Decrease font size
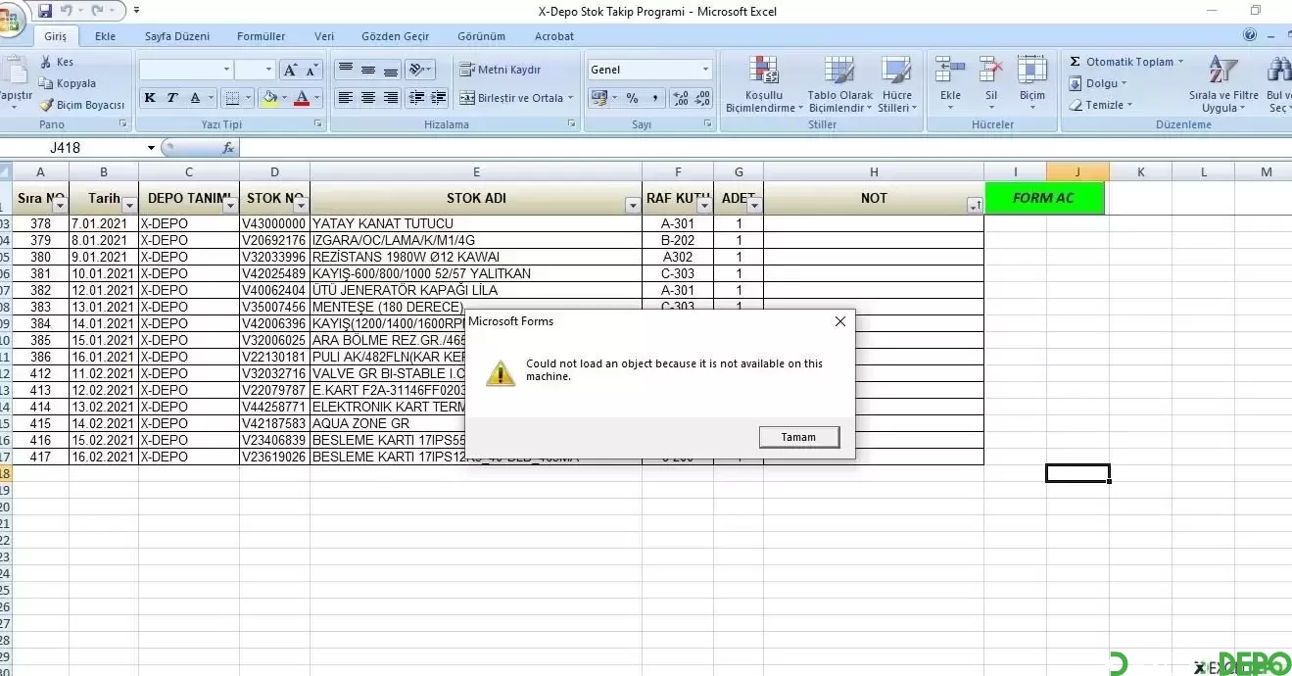1292x676 pixels. [x=311, y=70]
